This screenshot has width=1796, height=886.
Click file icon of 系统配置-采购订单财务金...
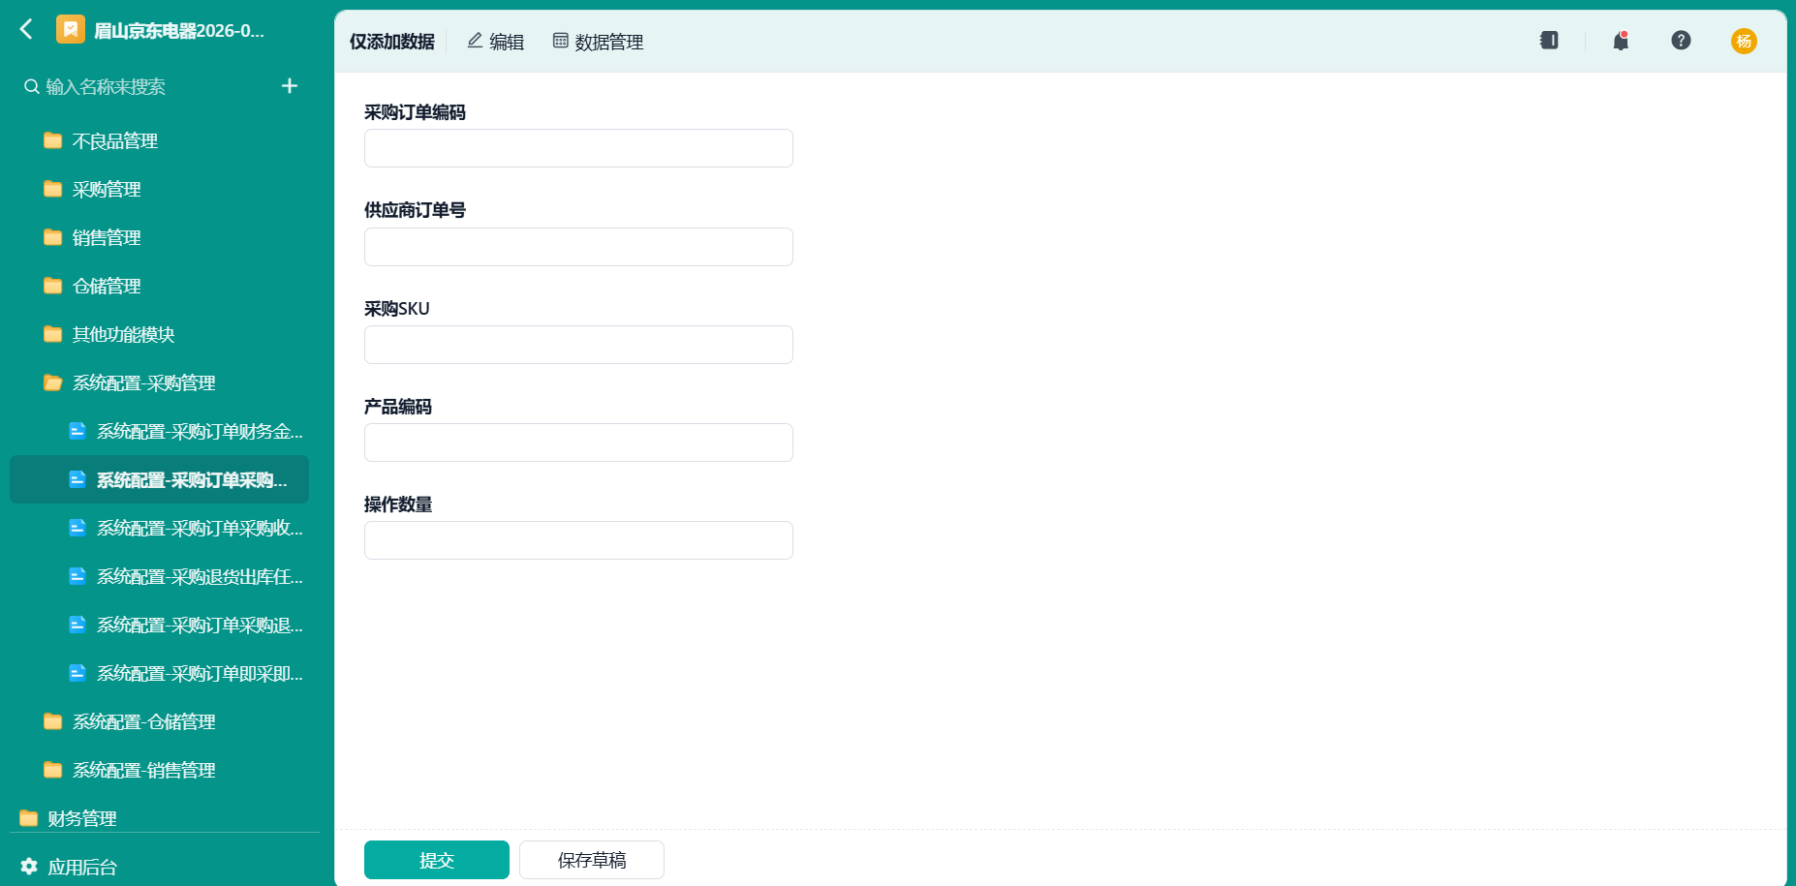point(77,431)
